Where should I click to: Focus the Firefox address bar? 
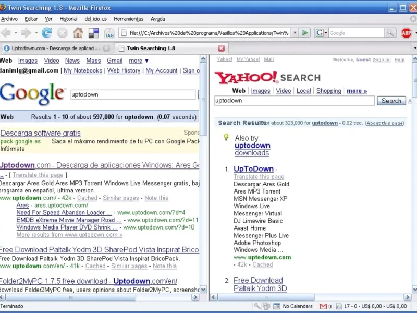[x=210, y=33]
